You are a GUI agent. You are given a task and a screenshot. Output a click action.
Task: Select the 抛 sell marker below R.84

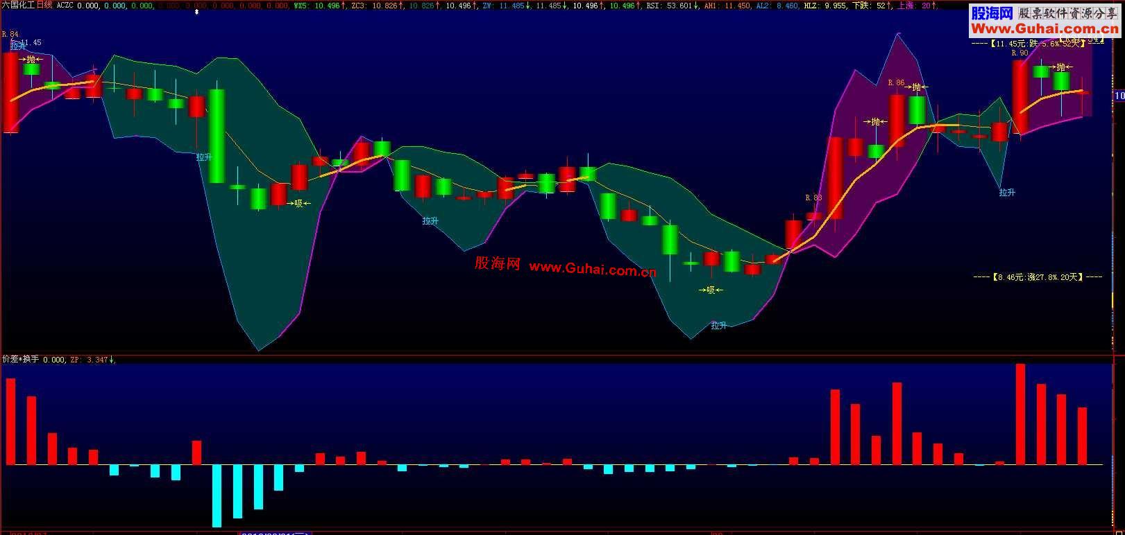(31, 60)
